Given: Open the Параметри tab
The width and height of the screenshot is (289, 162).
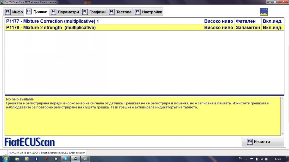Looking at the screenshot, I should coord(65,12).
